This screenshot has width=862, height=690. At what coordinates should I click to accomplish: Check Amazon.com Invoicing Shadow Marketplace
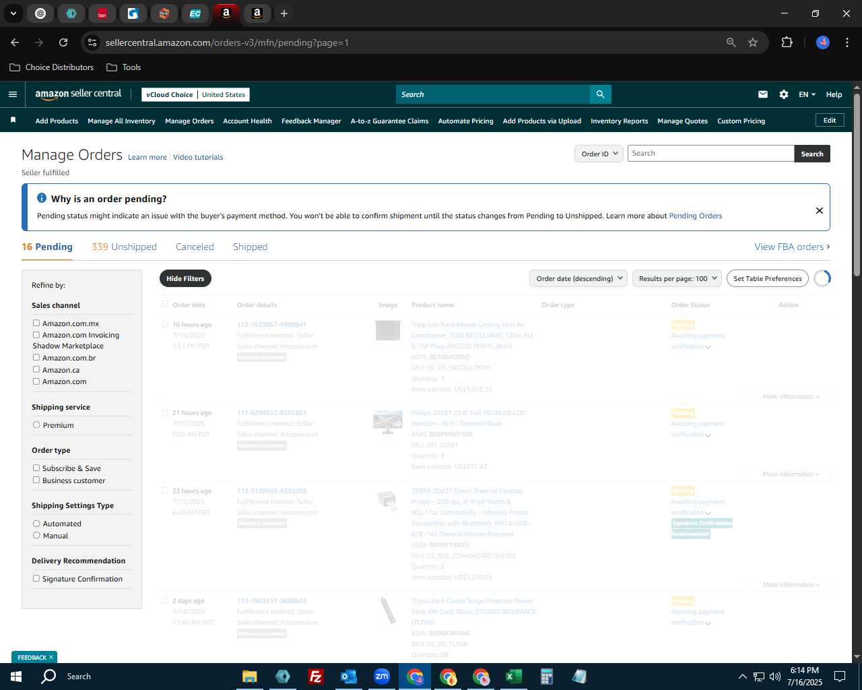point(36,334)
